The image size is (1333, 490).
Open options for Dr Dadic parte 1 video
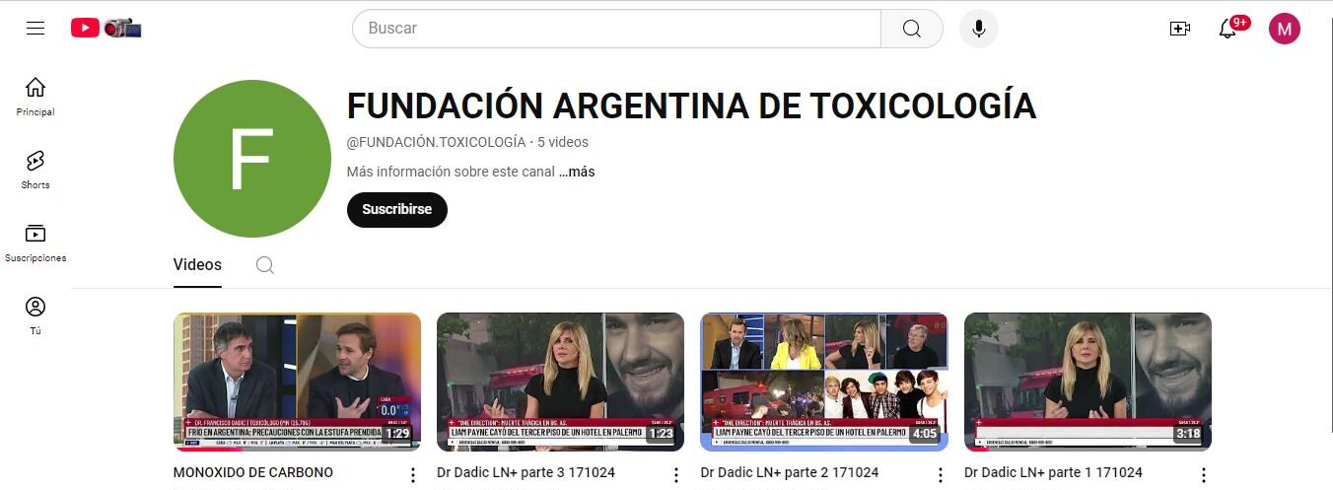tap(1204, 475)
